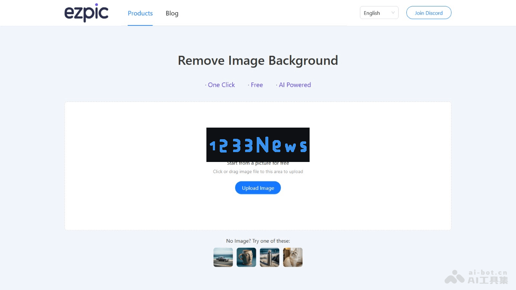Select the car sample image
516x290 pixels.
click(223, 257)
